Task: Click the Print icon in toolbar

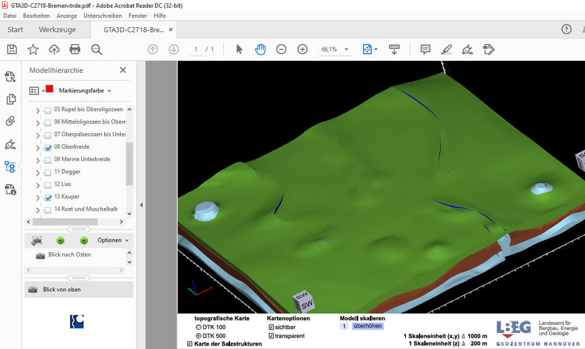Action: (x=75, y=49)
